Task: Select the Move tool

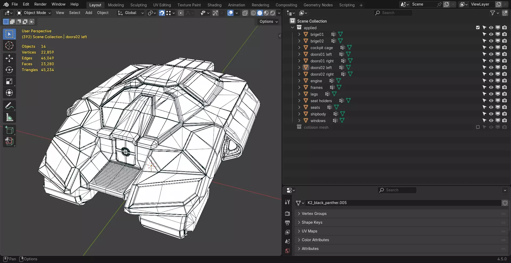Action: point(9,58)
